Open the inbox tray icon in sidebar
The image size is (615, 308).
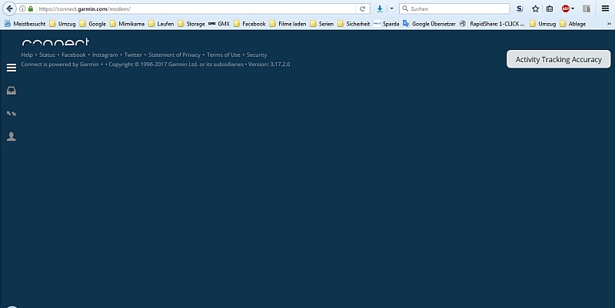tap(12, 91)
